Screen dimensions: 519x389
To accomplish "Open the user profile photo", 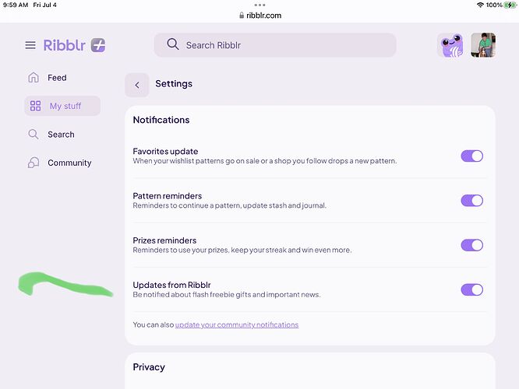I will [x=483, y=45].
